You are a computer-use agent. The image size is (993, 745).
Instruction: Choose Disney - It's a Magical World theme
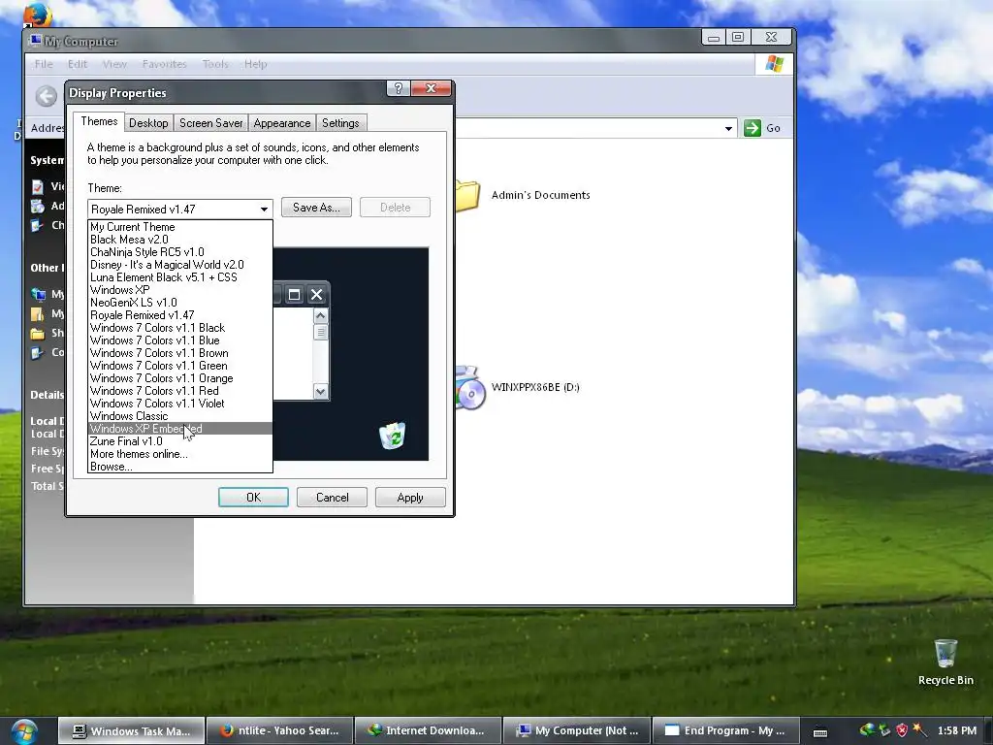(180, 265)
